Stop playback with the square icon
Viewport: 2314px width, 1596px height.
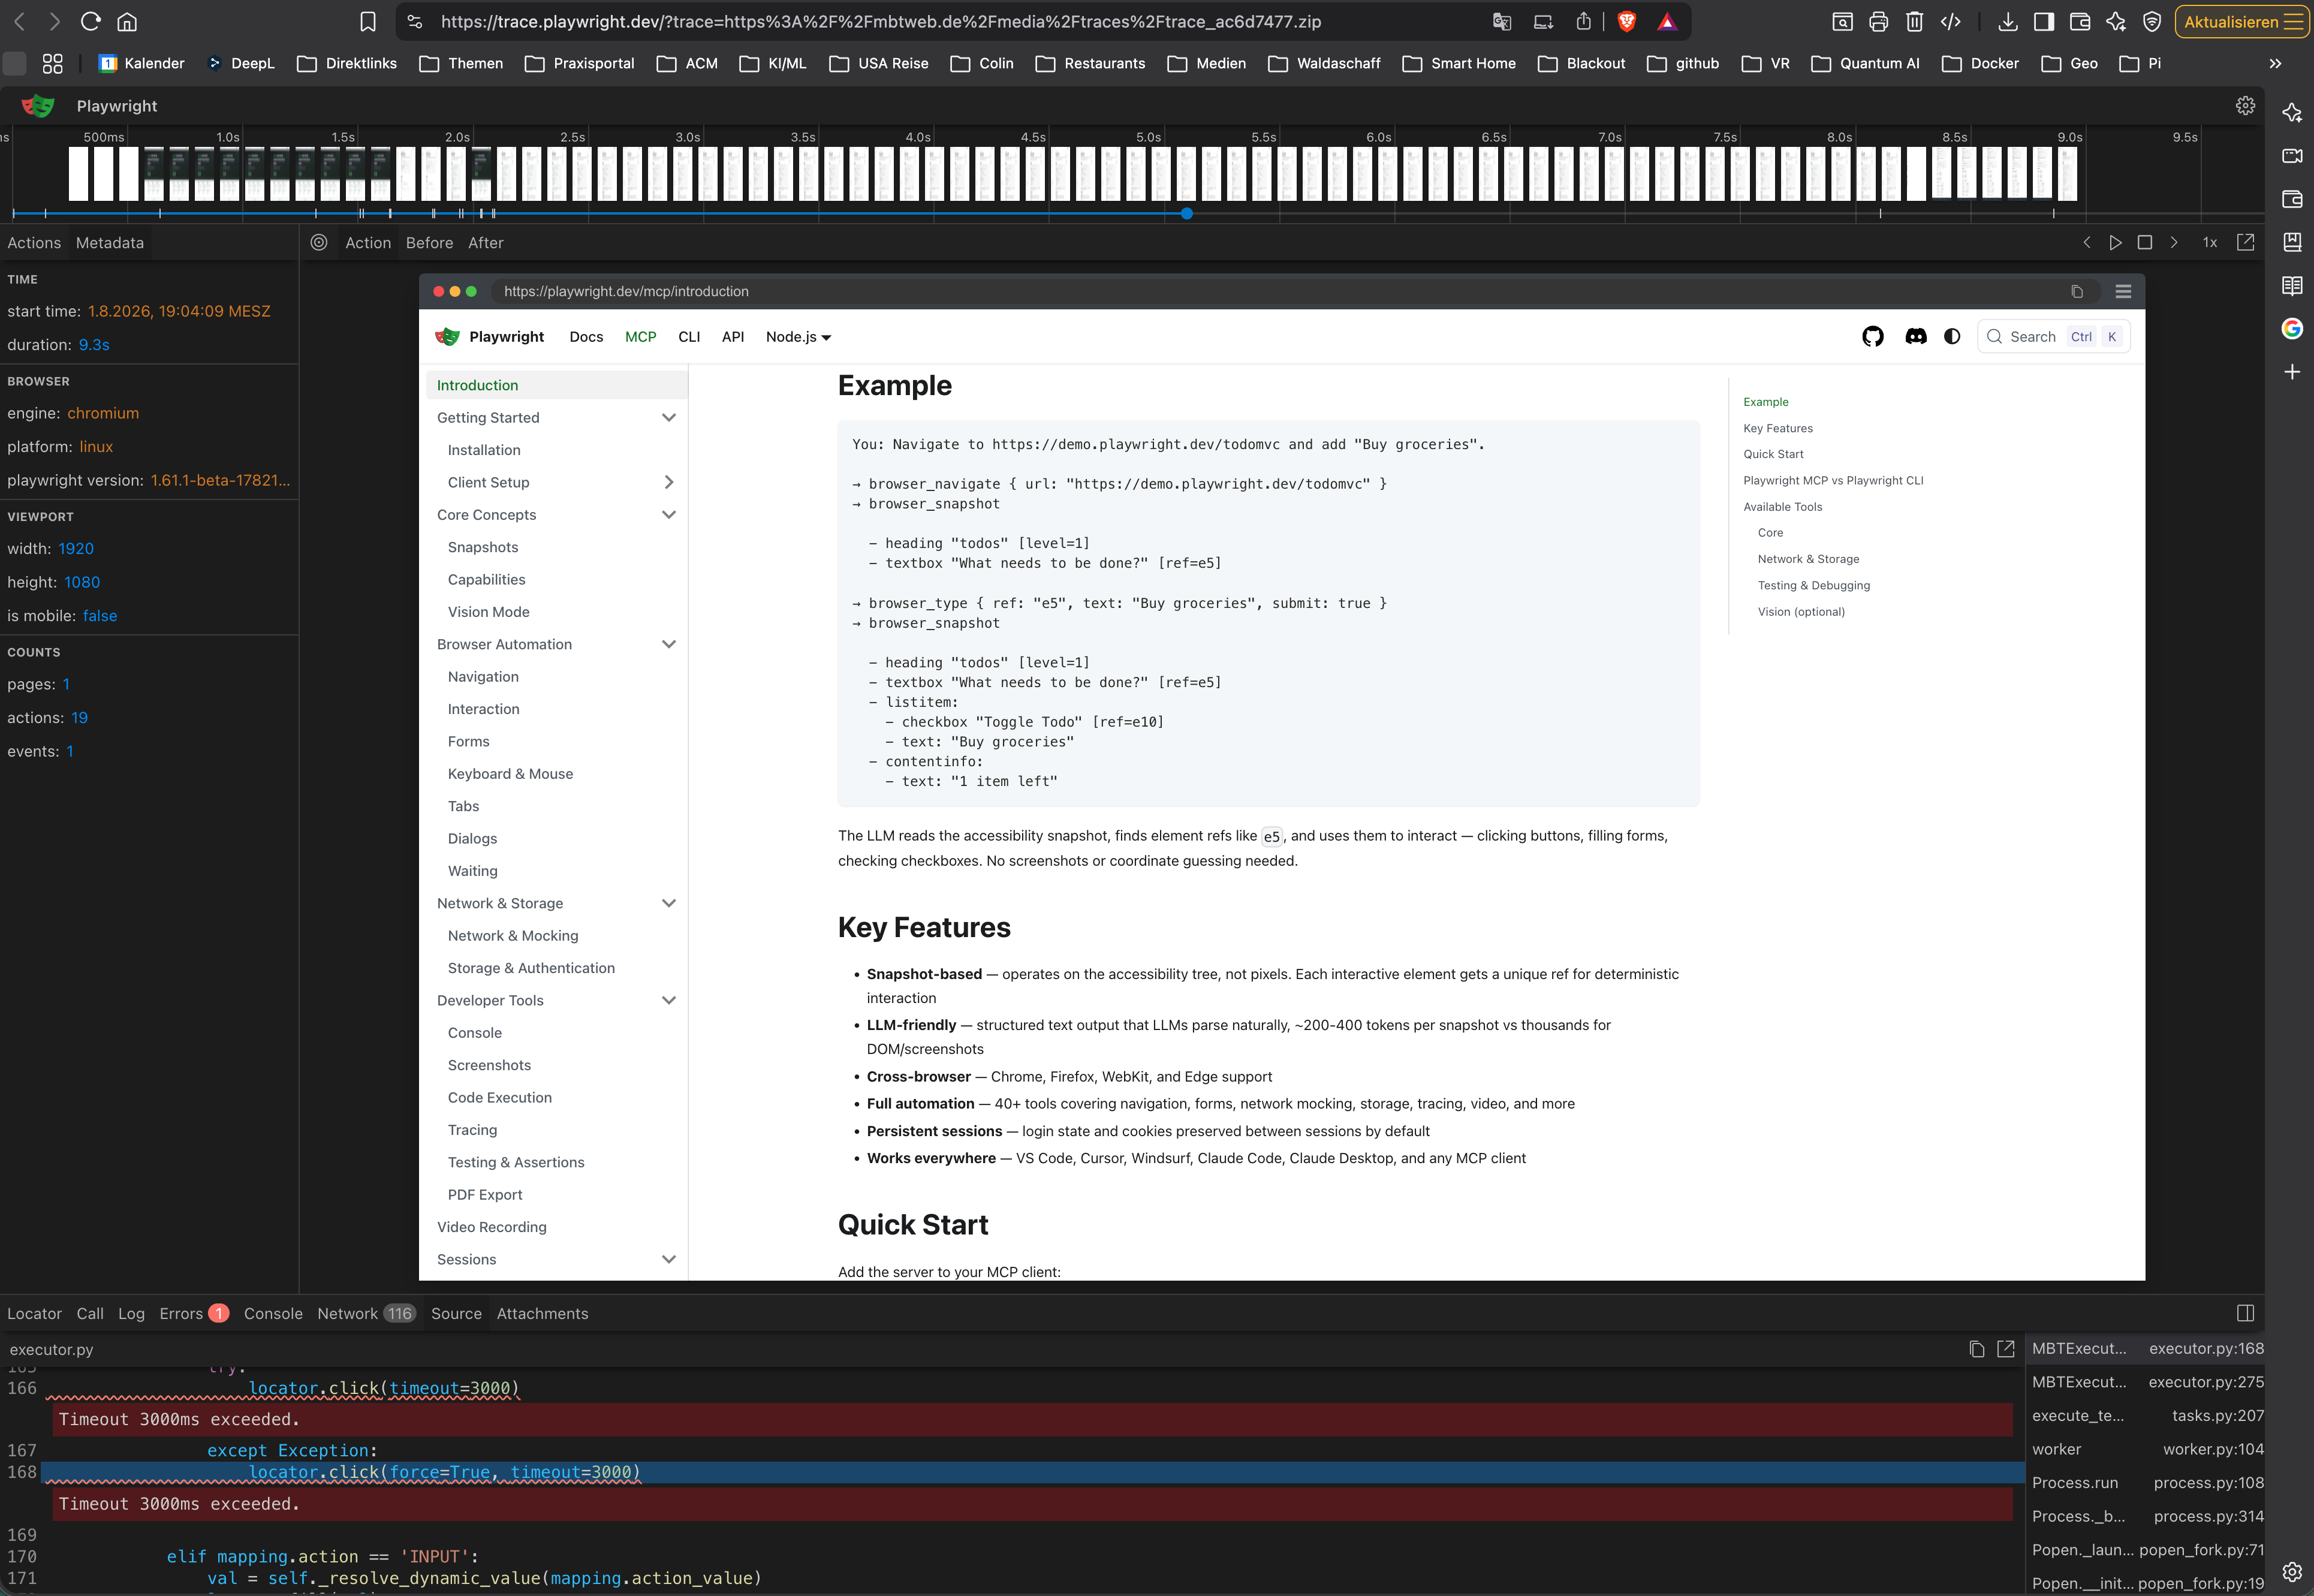pyautogui.click(x=2144, y=242)
